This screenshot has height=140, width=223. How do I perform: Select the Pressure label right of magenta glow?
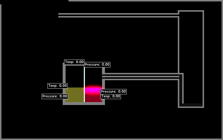point(113,92)
